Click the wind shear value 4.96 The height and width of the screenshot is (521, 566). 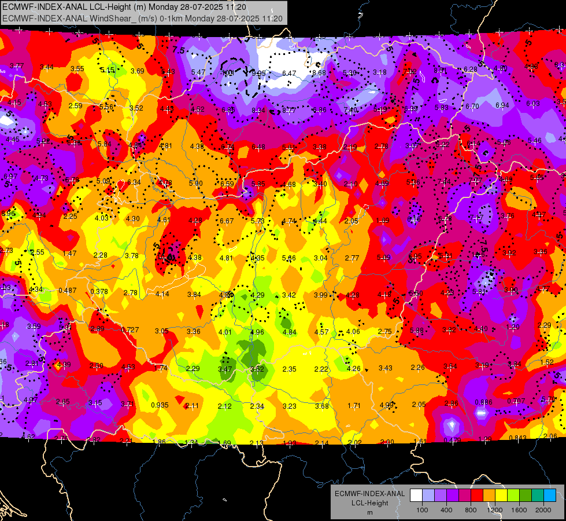click(257, 332)
